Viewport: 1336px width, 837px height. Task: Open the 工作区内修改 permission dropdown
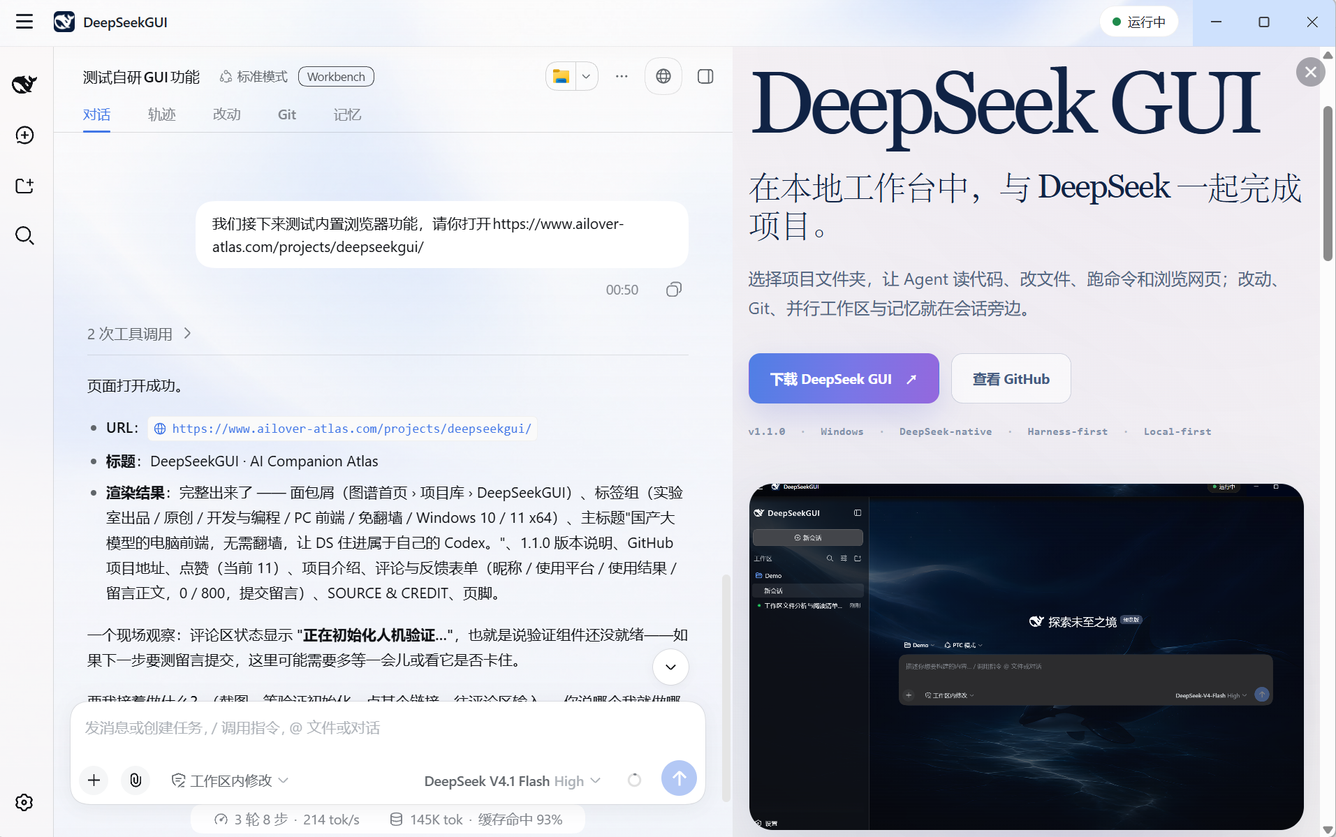tap(230, 780)
